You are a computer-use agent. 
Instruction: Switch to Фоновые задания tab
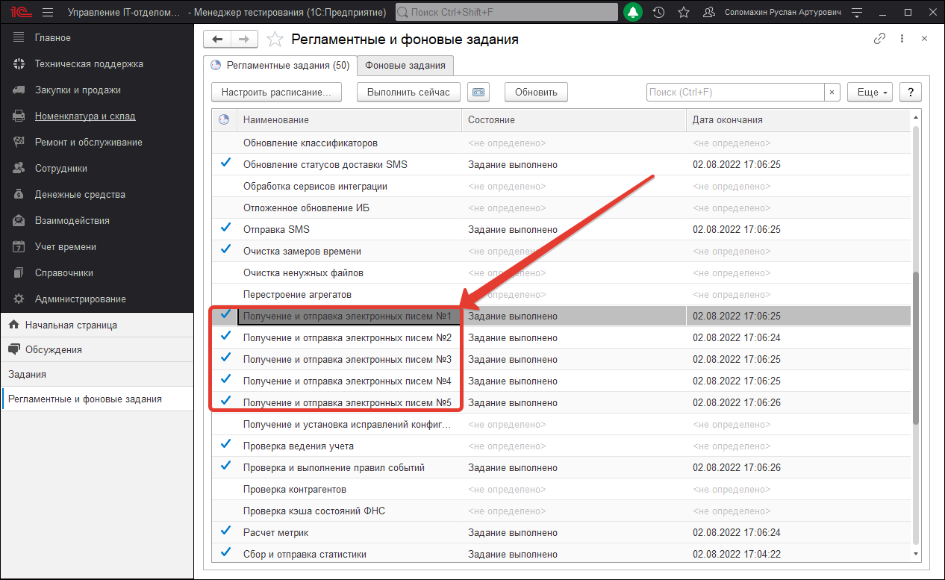[405, 66]
